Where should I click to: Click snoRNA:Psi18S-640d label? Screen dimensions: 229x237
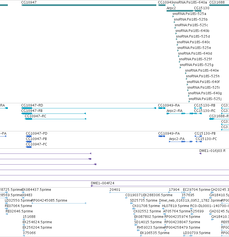[x=195, y=53]
